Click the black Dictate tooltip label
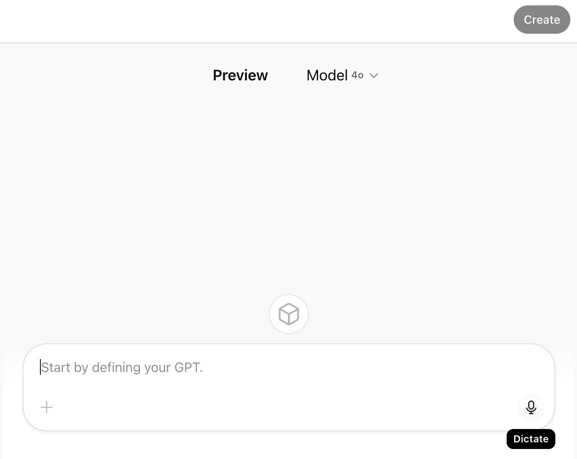 coord(531,439)
